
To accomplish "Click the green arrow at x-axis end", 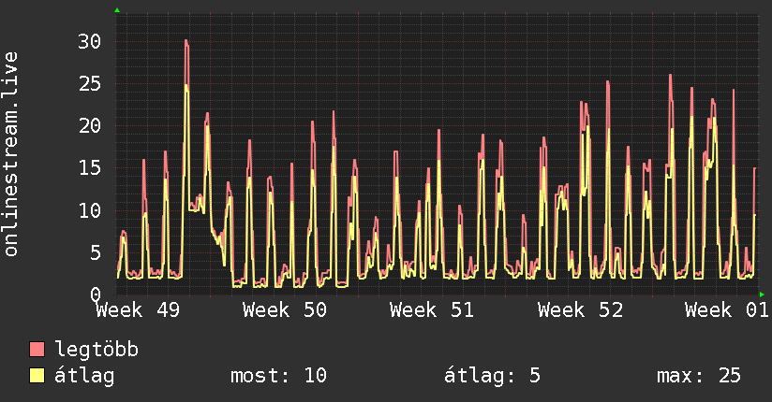I will tap(762, 294).
